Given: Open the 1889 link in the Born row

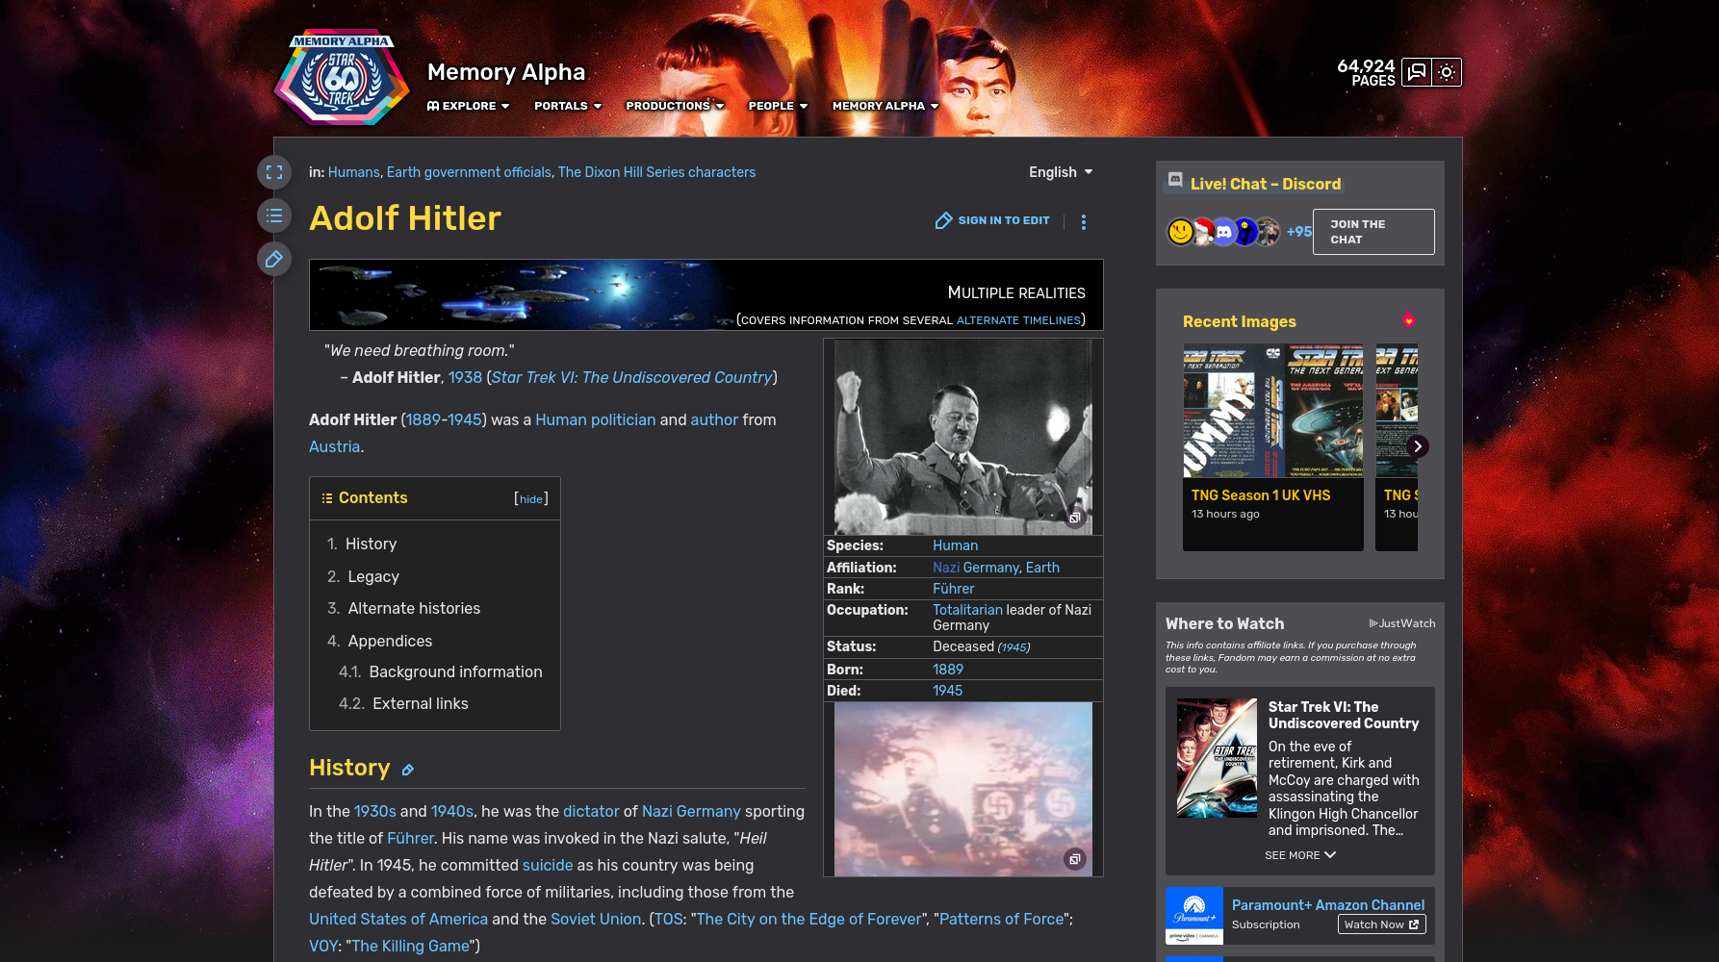Looking at the screenshot, I should pos(948,670).
